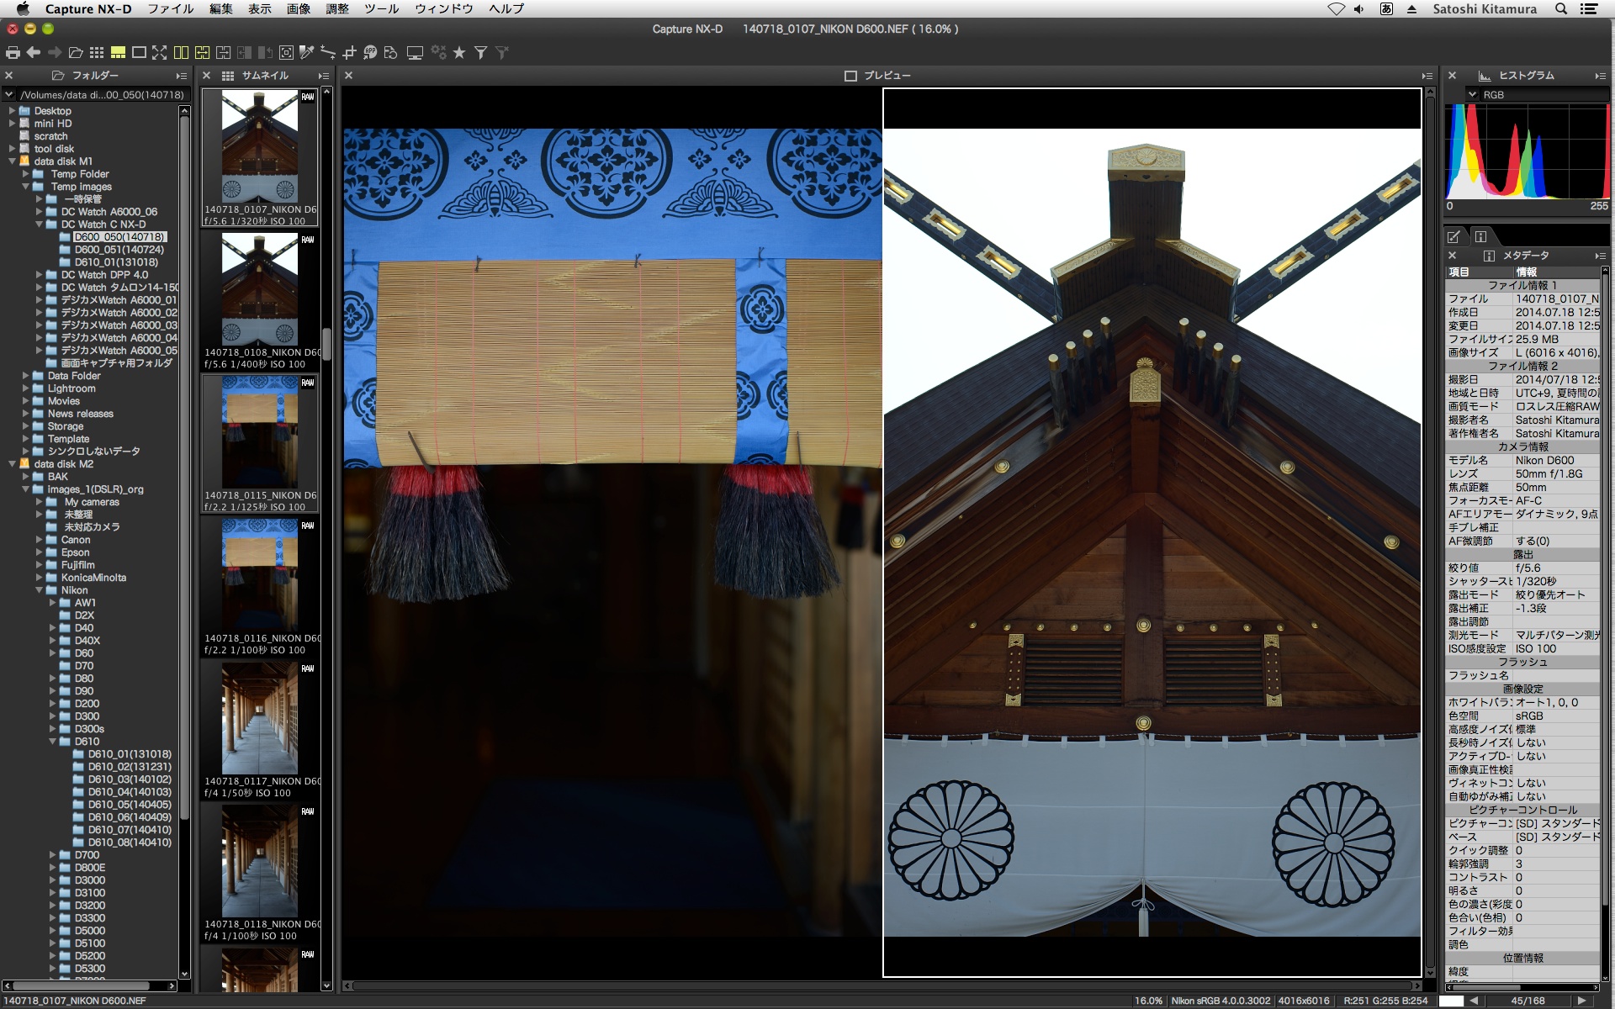Collapse the Nikon folder tree node

39,590
